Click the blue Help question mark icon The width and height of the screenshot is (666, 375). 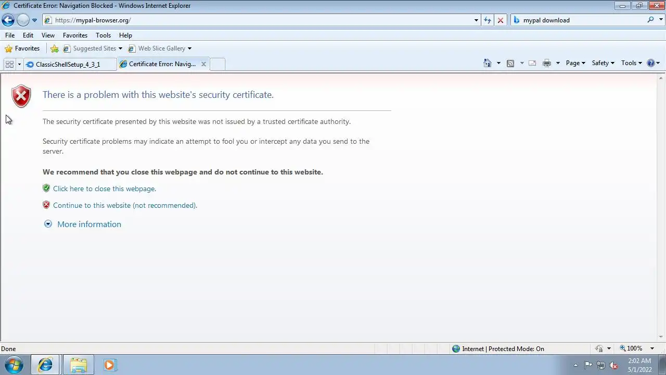(x=650, y=63)
